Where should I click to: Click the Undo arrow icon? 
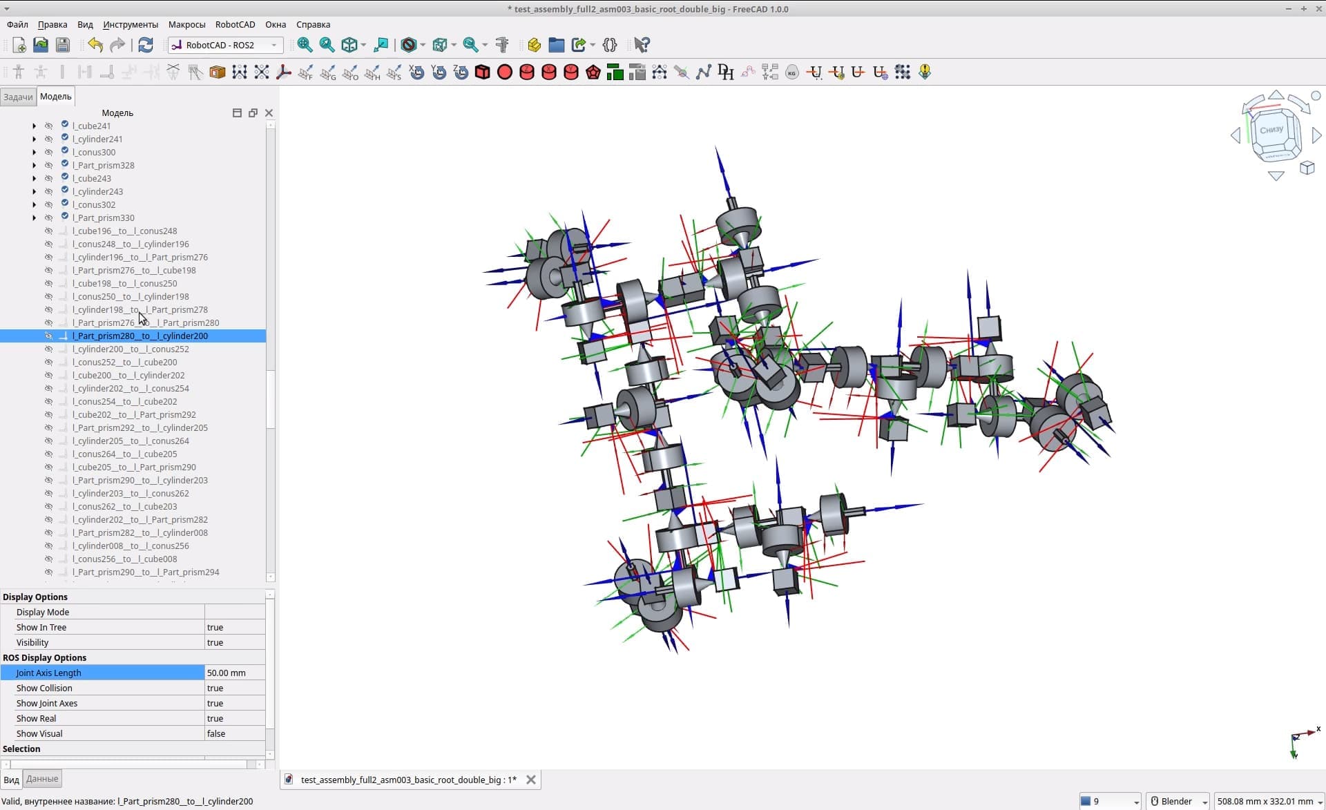[95, 45]
